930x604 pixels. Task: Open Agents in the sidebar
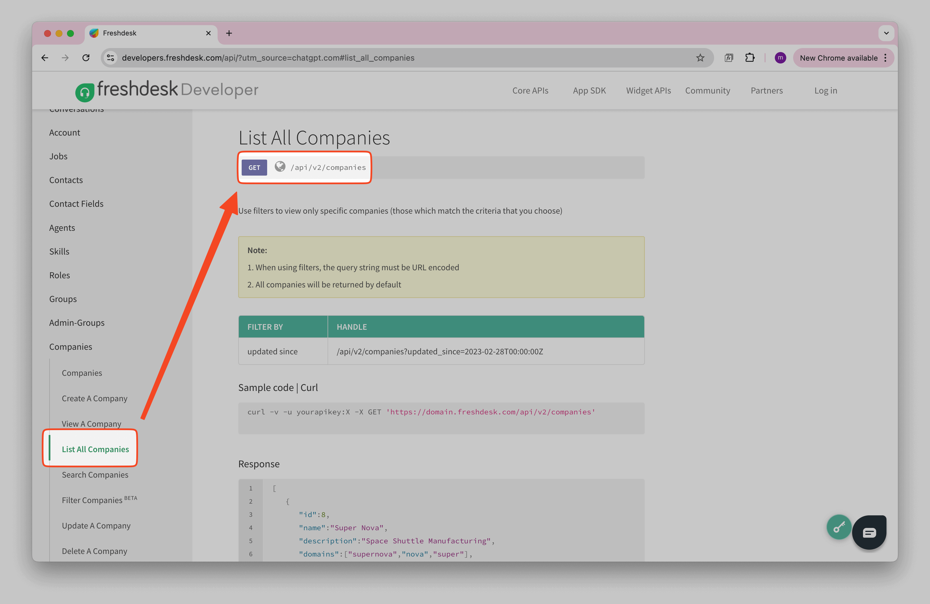[x=62, y=228]
